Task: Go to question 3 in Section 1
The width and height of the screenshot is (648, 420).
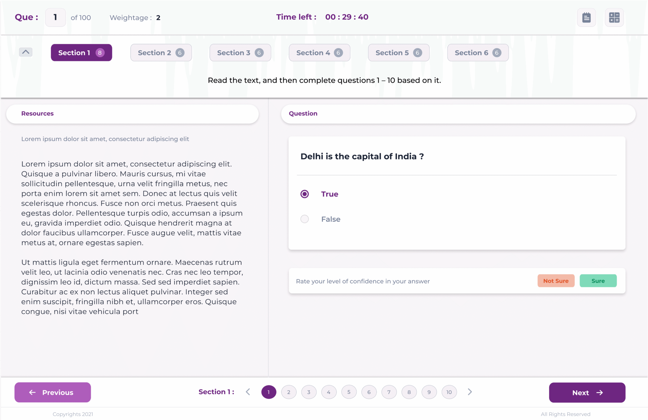Action: [309, 392]
